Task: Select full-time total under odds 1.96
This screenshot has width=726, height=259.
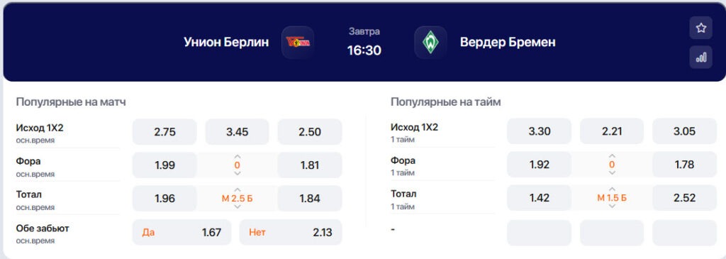Action: [x=164, y=198]
